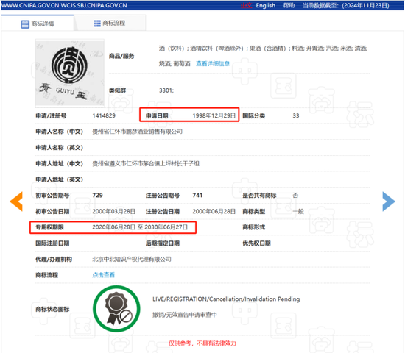This screenshot has height=353, width=405.
Task: Select shared trademark value 否
Action: pyautogui.click(x=295, y=195)
